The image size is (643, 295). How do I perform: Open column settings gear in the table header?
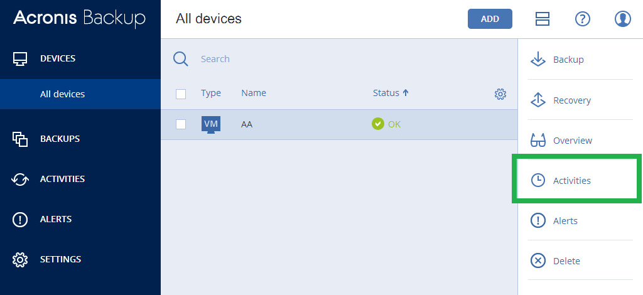tap(500, 94)
